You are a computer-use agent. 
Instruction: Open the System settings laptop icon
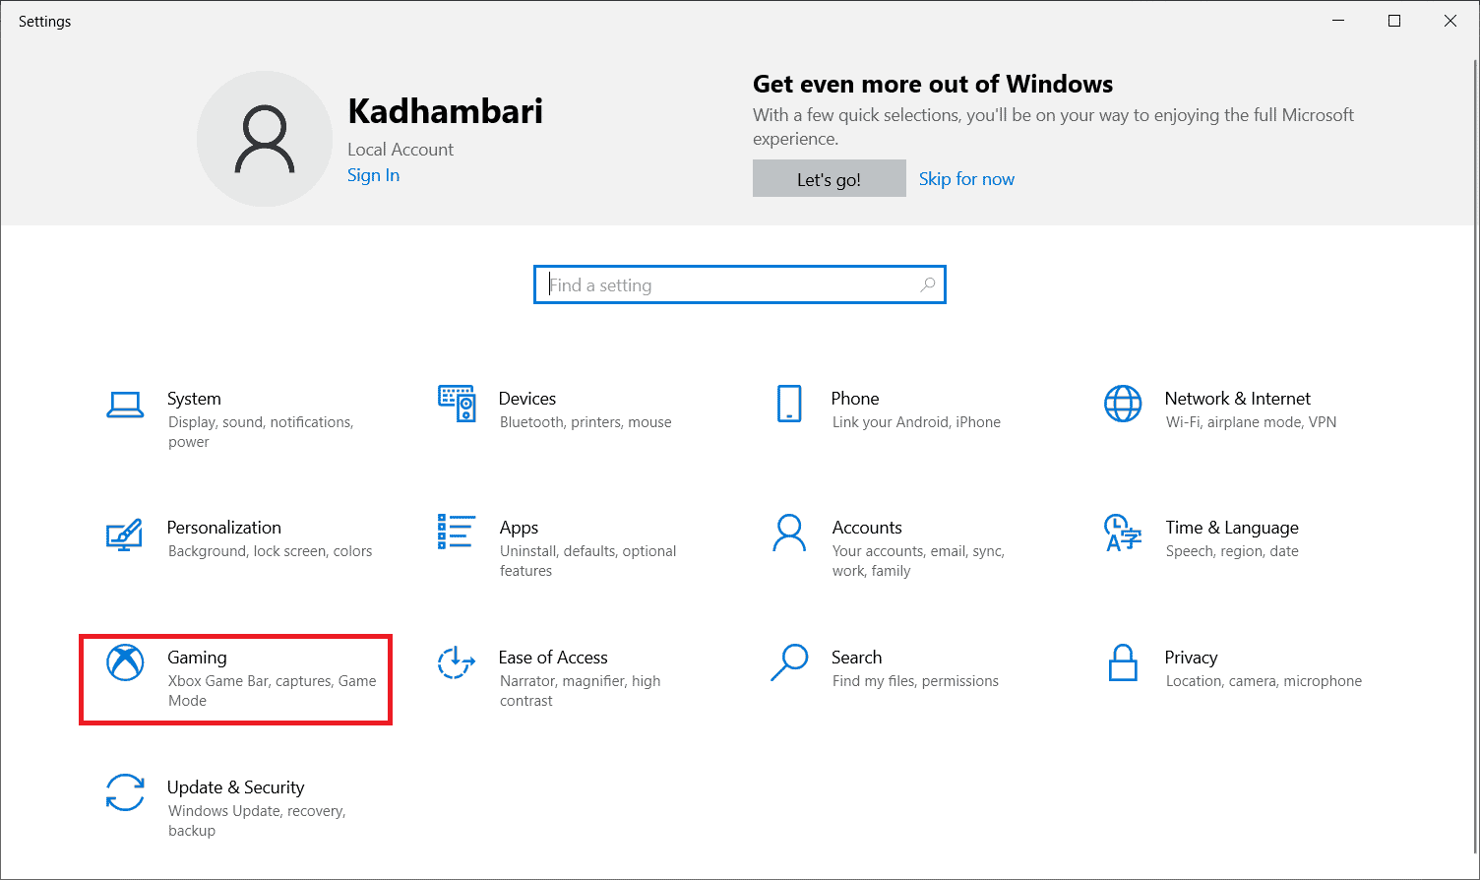[125, 405]
